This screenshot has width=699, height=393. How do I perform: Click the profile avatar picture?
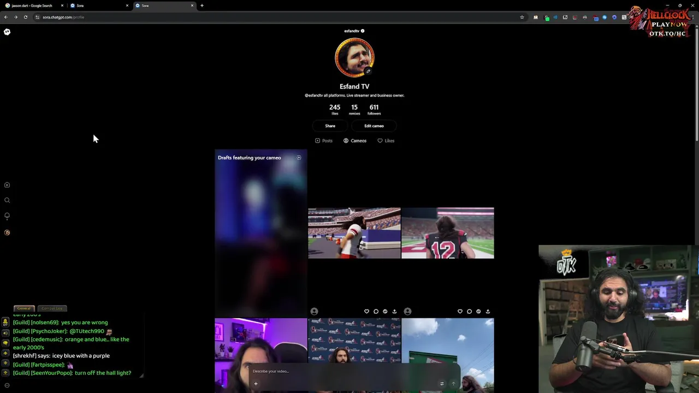354,57
